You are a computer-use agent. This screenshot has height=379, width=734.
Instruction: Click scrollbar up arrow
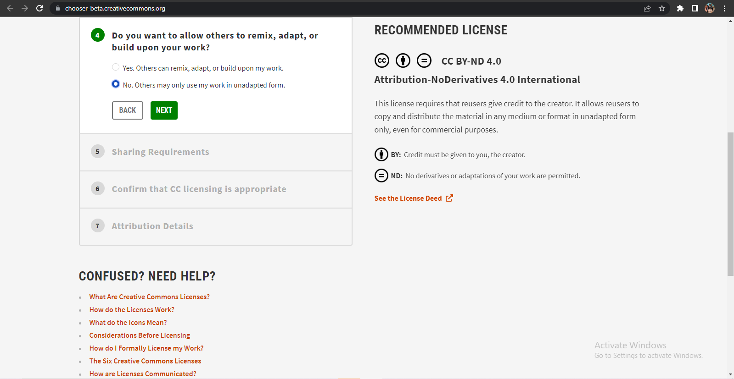730,21
